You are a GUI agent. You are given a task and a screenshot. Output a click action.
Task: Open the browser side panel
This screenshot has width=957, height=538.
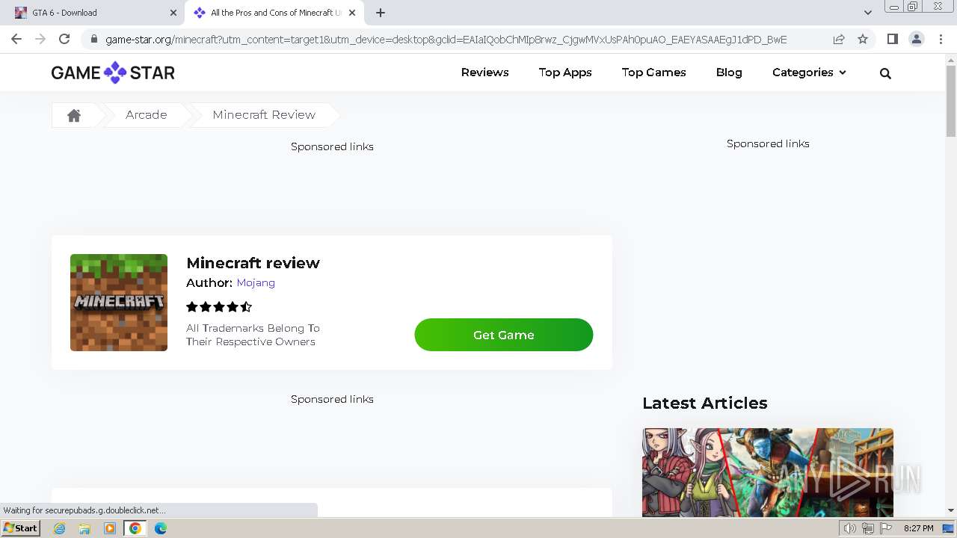pyautogui.click(x=892, y=39)
